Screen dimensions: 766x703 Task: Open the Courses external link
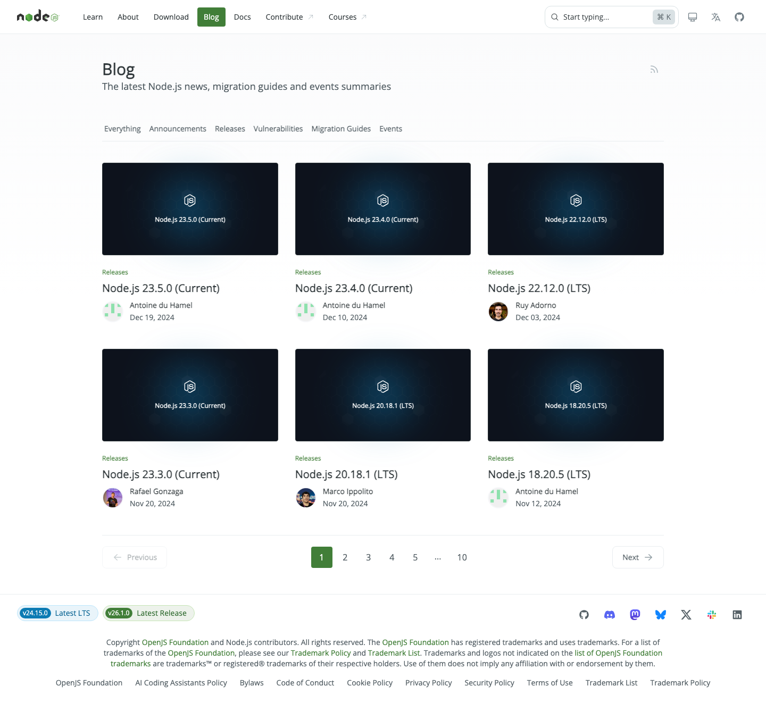(x=347, y=17)
